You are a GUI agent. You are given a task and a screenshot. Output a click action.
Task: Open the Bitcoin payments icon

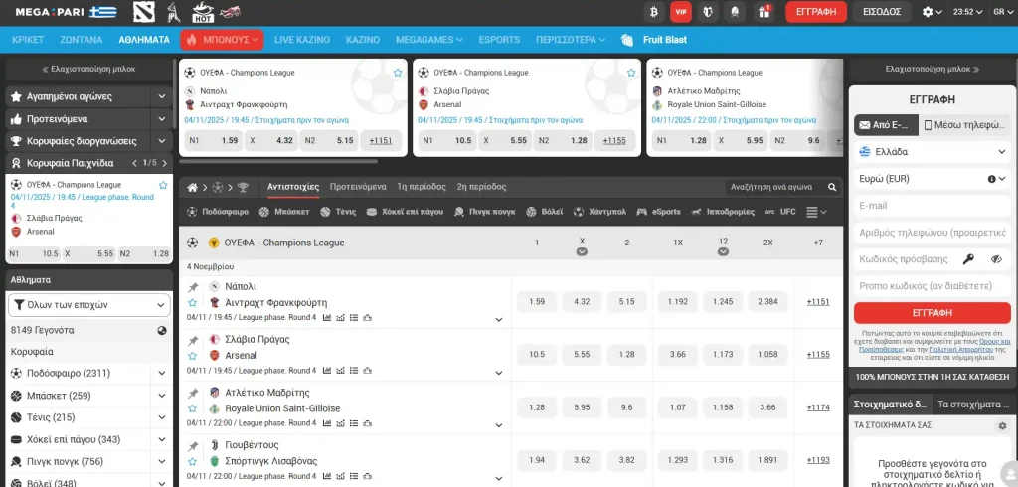pos(654,12)
